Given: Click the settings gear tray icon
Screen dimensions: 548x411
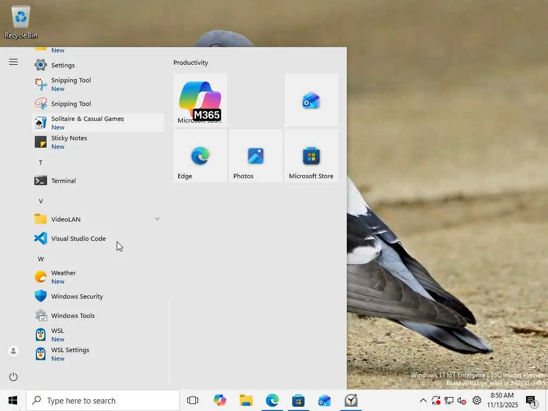Looking at the screenshot, I should coord(477,400).
